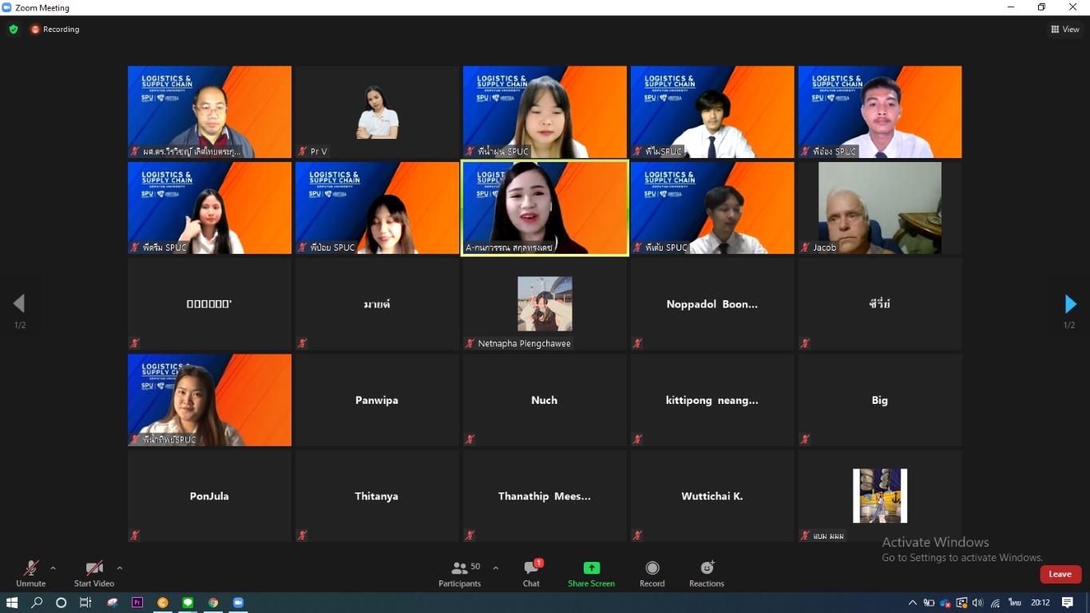The width and height of the screenshot is (1090, 613).
Task: Click the พี่ไผ่ SPUC name label
Action: click(x=664, y=151)
